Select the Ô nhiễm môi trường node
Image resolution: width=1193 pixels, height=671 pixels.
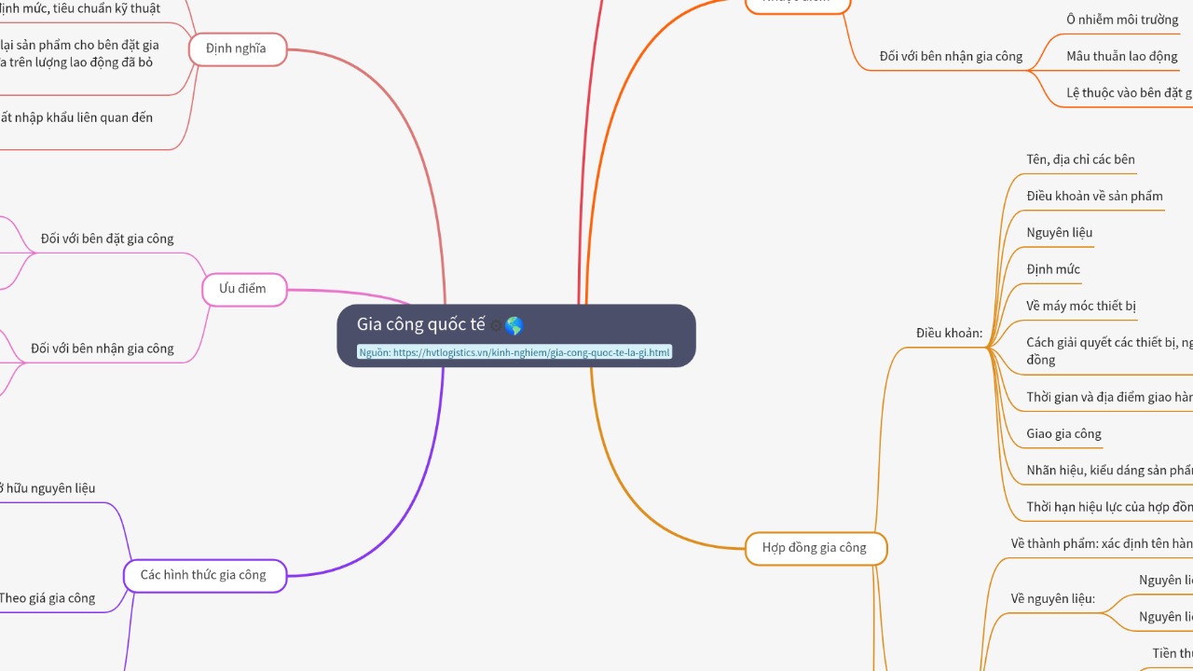pyautogui.click(x=1123, y=20)
